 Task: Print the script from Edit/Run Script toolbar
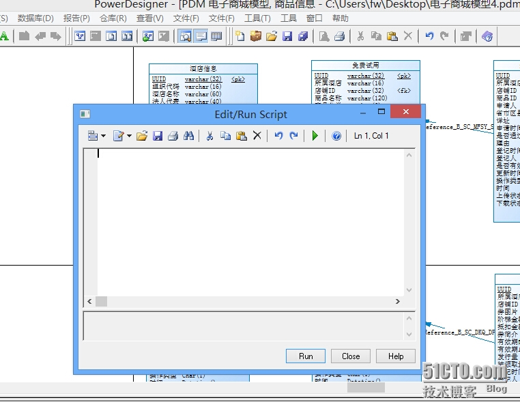click(x=173, y=136)
